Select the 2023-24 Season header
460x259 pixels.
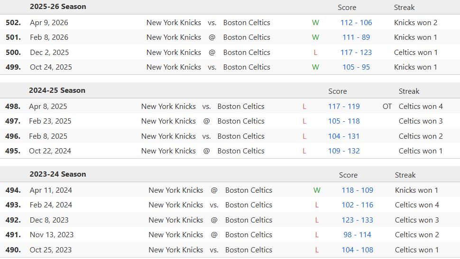[58, 174]
